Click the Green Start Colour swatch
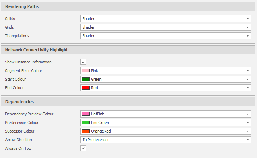This screenshot has height=158, width=257. [86, 79]
